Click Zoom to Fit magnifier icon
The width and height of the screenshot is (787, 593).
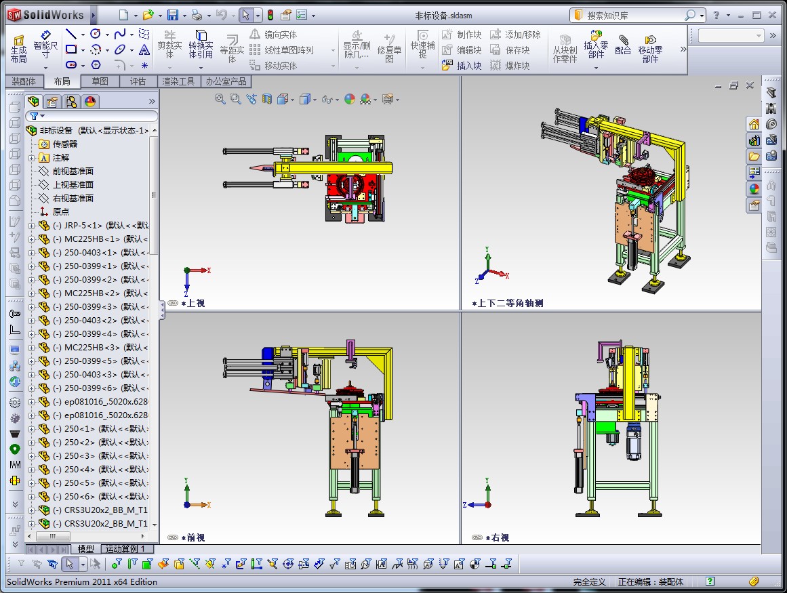pos(220,99)
